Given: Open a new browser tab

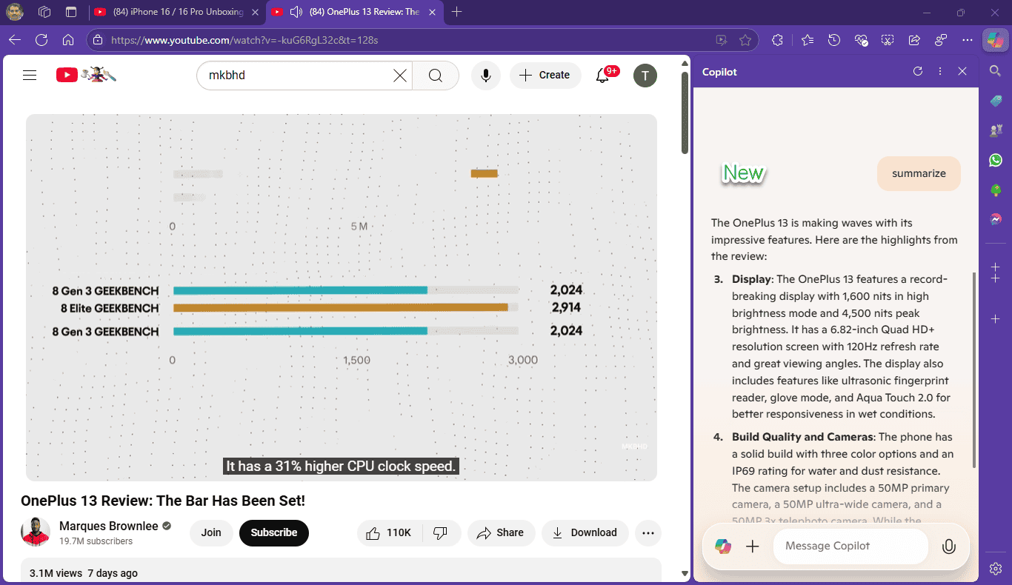Looking at the screenshot, I should click(x=457, y=12).
